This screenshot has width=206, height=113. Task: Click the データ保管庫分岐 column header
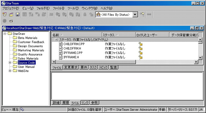pyautogui.click(x=184, y=35)
